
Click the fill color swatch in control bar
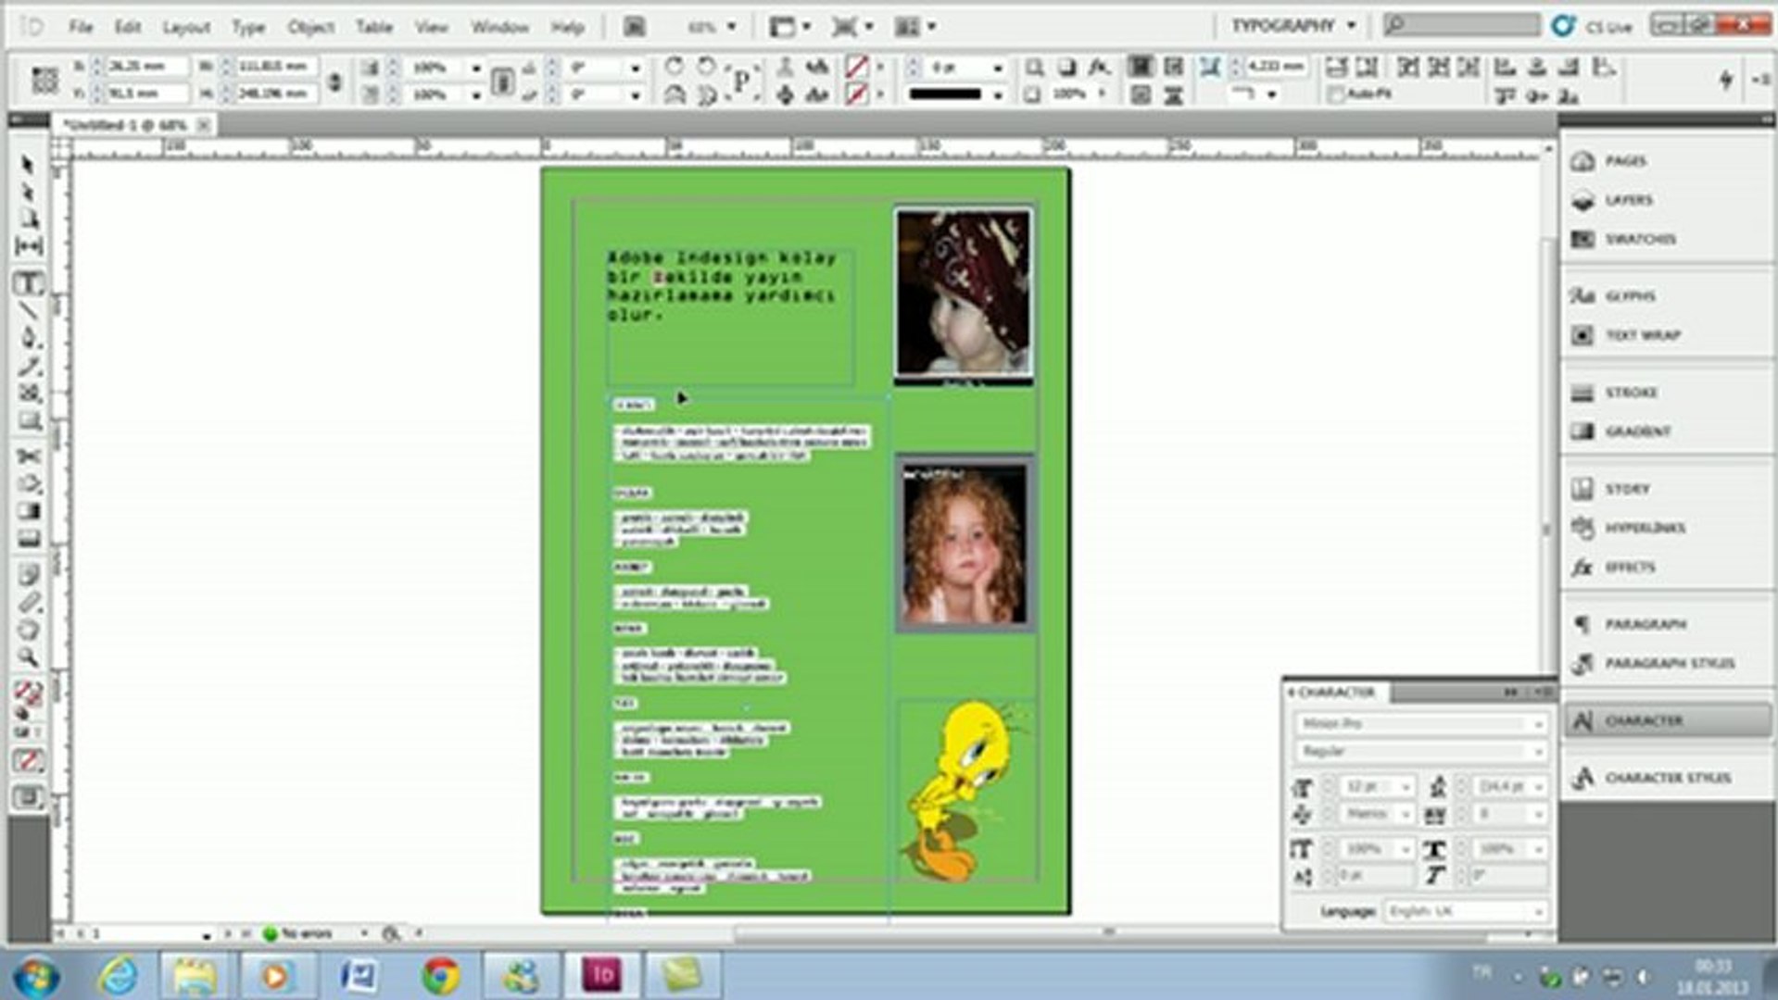click(856, 67)
